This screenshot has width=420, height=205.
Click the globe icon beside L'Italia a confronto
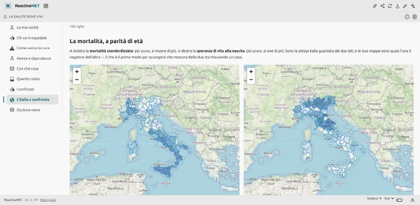click(12, 99)
